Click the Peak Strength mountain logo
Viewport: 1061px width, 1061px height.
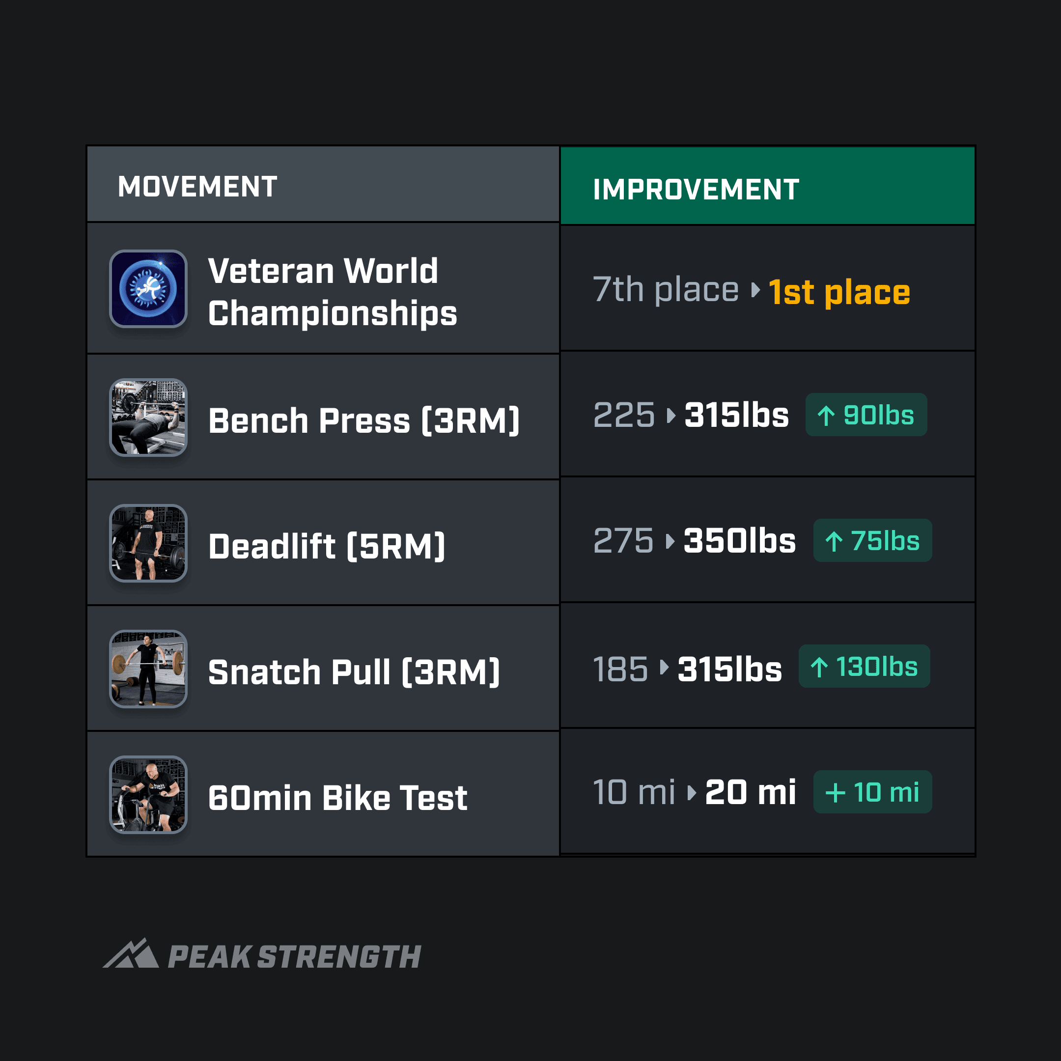[x=131, y=954]
